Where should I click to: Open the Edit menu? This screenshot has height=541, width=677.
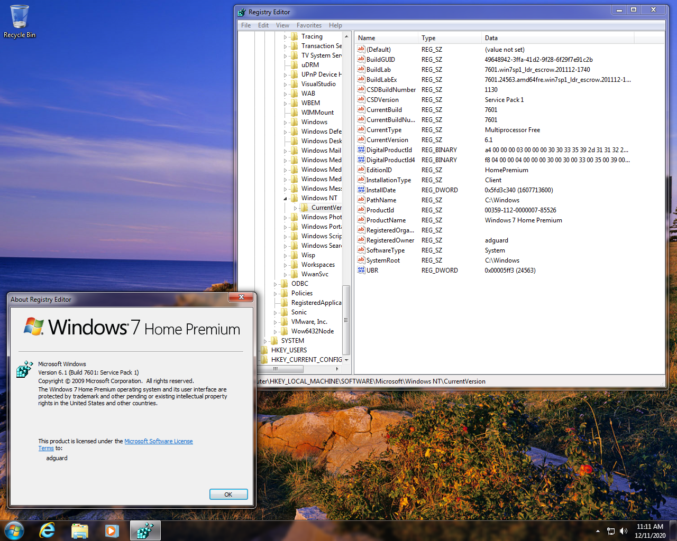[x=263, y=25]
